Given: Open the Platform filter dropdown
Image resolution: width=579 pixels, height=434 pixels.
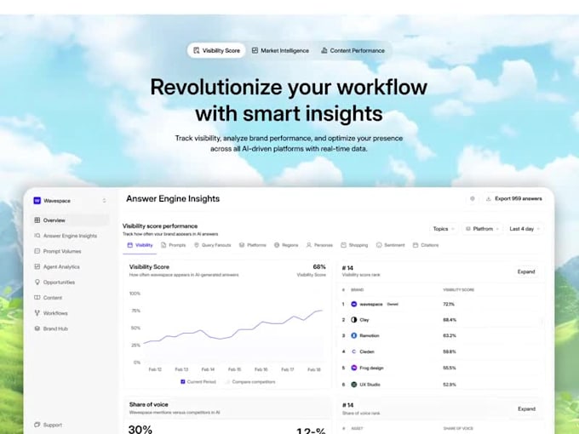Looking at the screenshot, I should point(482,229).
